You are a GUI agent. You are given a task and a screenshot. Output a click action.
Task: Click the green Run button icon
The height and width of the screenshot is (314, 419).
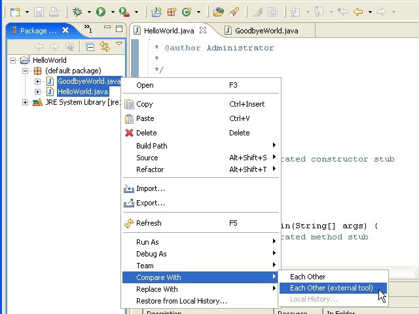point(100,12)
